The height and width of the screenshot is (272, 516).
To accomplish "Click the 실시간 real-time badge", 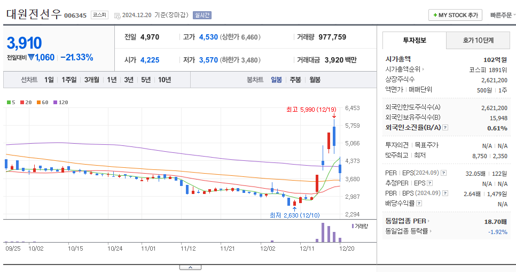I will pyautogui.click(x=202, y=15).
